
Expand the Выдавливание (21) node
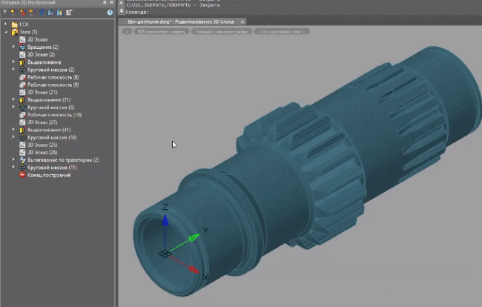point(13,99)
